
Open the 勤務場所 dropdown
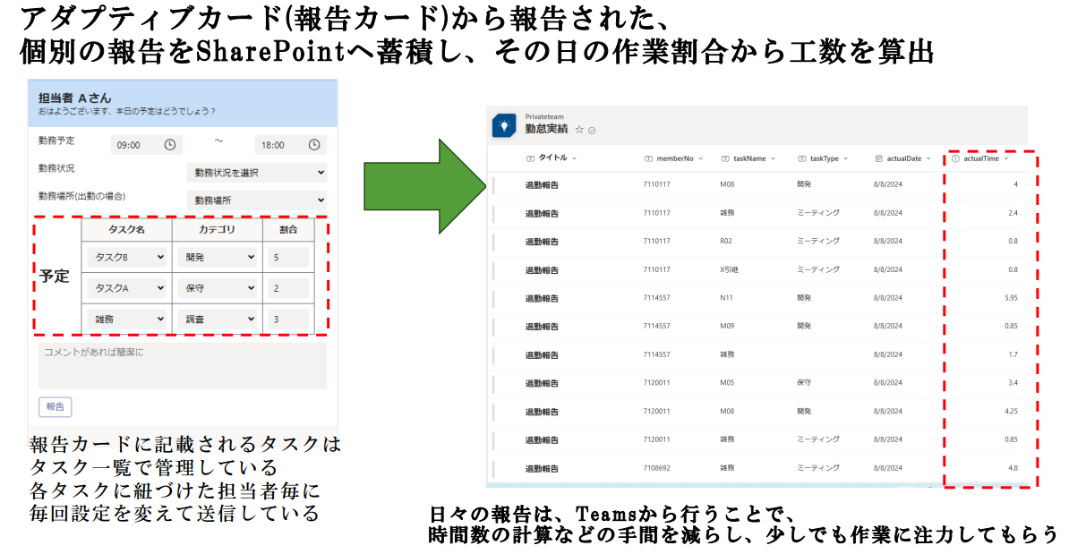tap(256, 200)
